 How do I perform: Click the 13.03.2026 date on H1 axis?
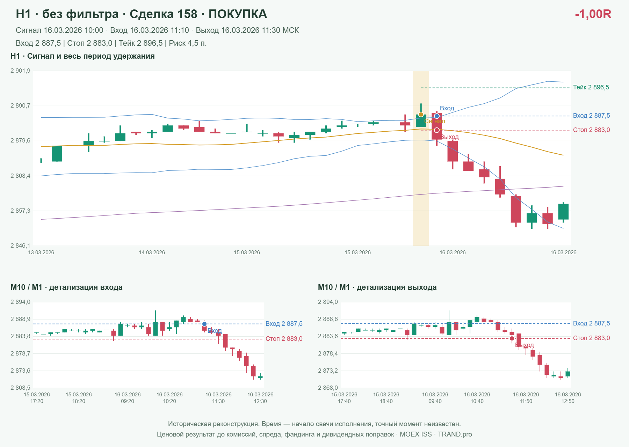pyautogui.click(x=41, y=252)
